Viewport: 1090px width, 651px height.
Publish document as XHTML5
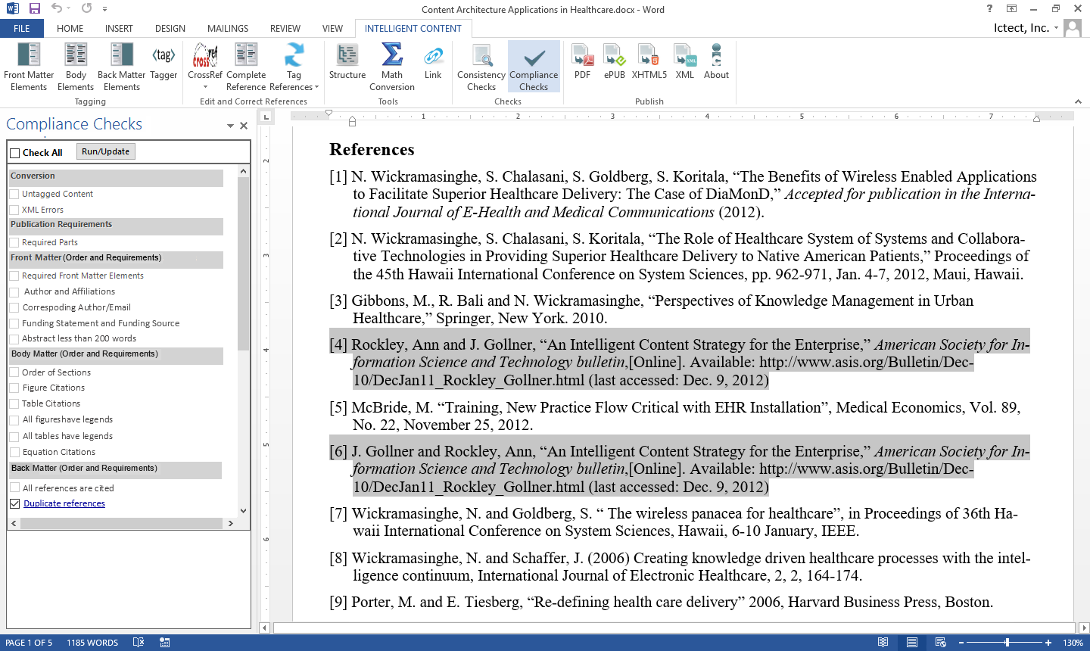pos(649,62)
